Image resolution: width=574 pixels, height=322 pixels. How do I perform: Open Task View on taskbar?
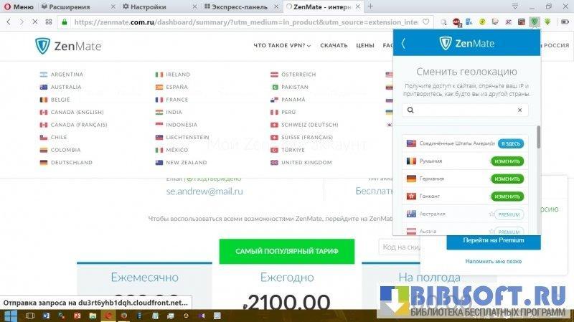point(30,316)
